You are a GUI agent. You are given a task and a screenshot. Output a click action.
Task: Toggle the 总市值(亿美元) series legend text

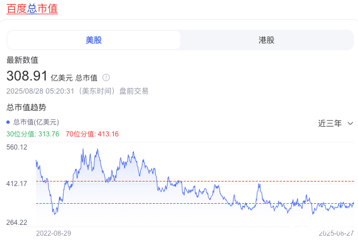36,122
